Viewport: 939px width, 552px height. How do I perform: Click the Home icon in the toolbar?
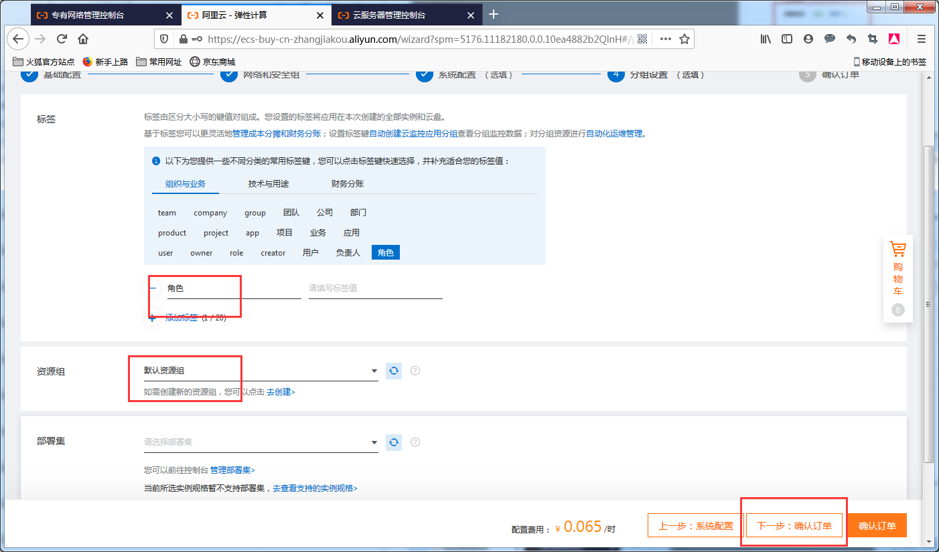coord(83,39)
